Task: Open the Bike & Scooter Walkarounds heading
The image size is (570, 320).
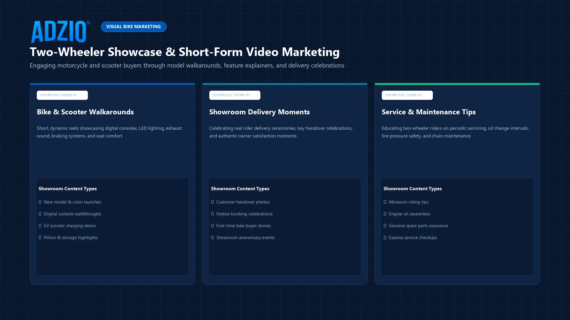Action: point(85,112)
